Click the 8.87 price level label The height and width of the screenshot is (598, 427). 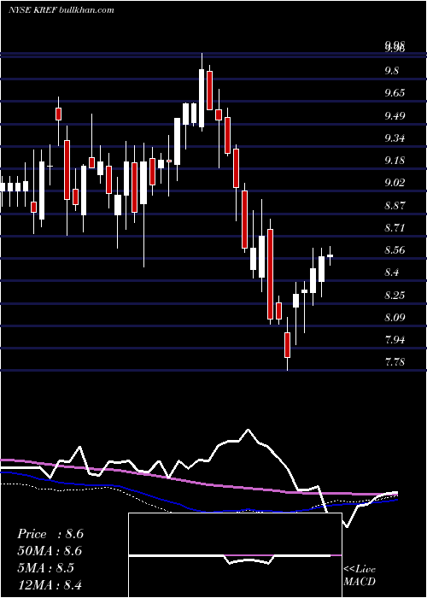tap(395, 205)
